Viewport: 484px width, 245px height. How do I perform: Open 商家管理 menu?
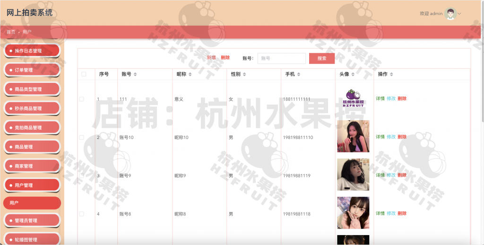pyautogui.click(x=32, y=166)
